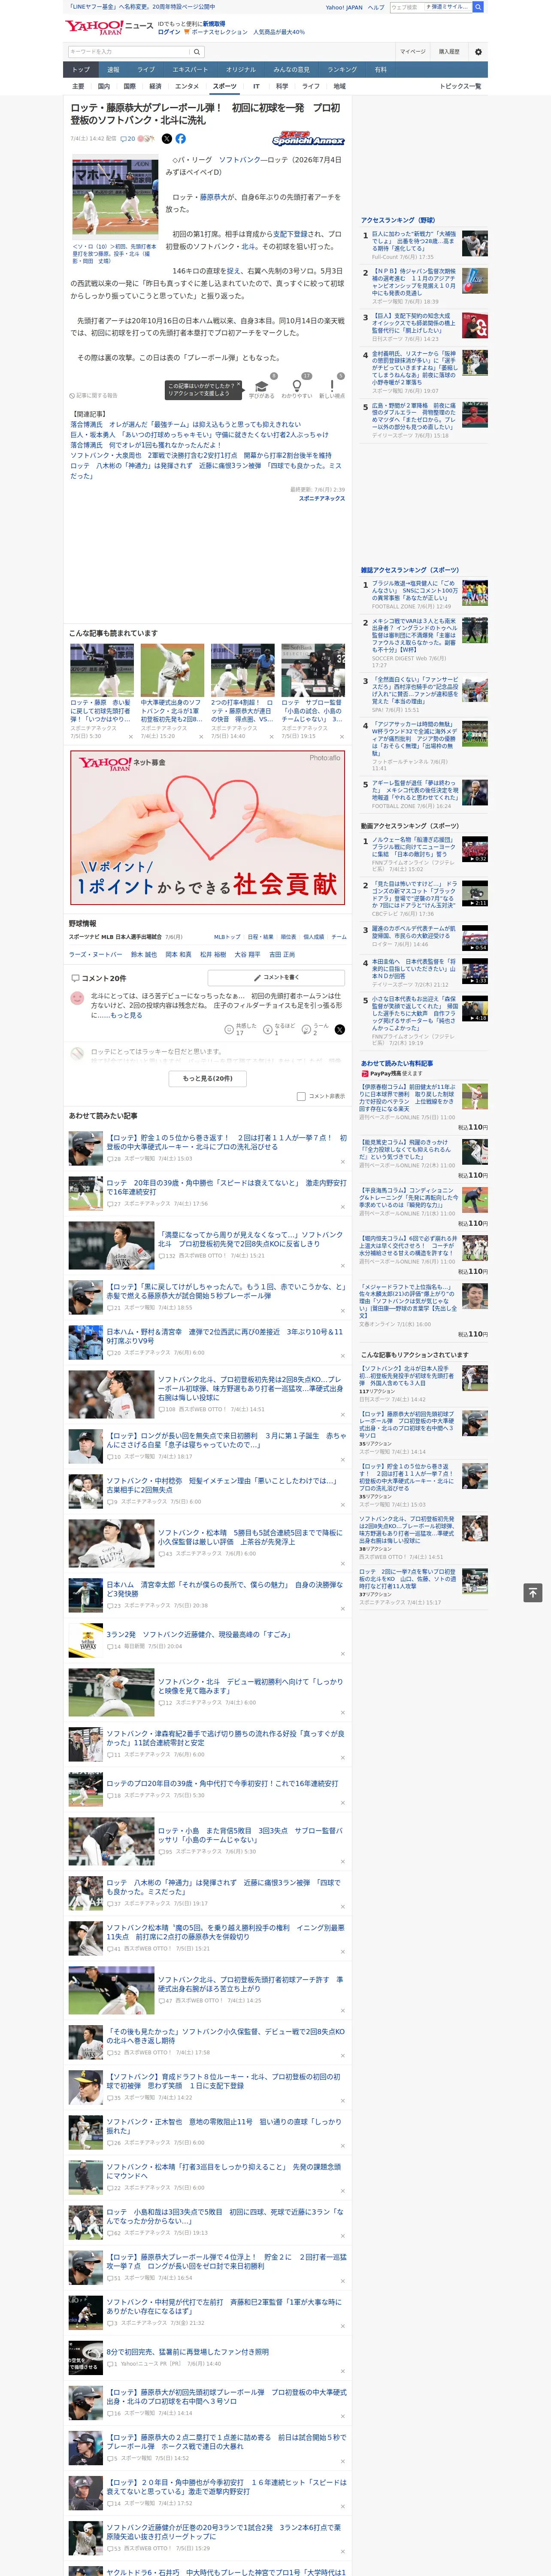Click the 新規取得 link
This screenshot has width=551, height=2576.
[x=214, y=24]
